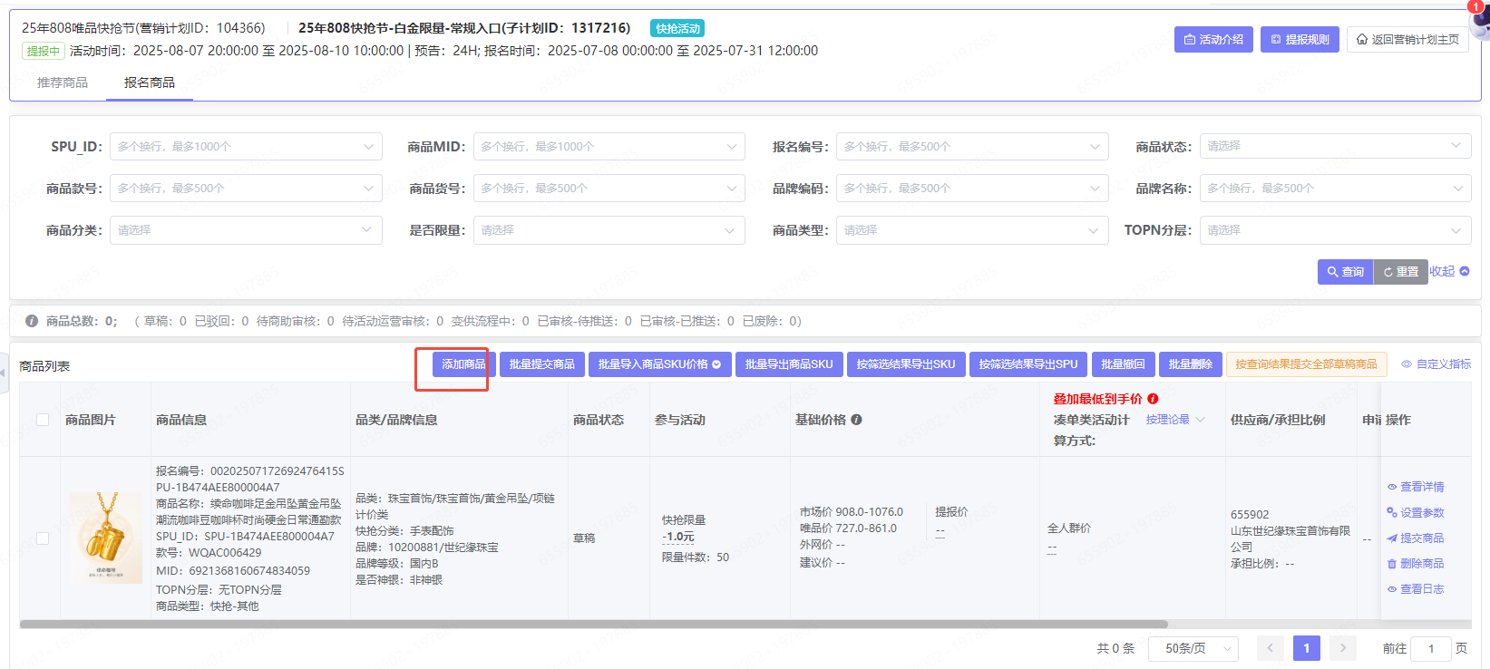
Task: Check the checkbox for the gold pendant row
Action: 43,538
